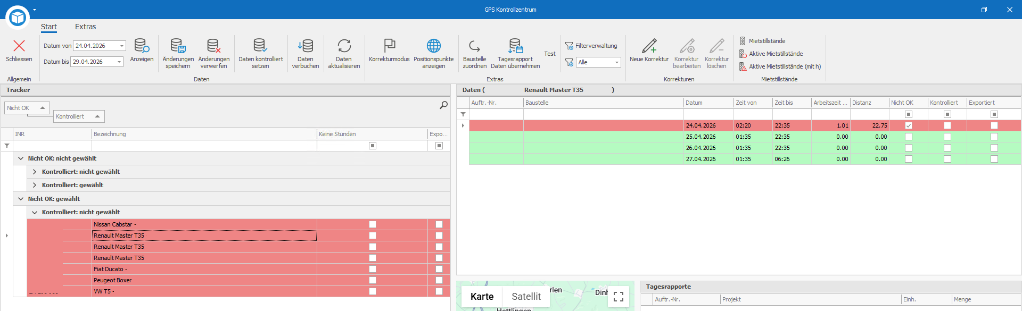Click the Kontrolliert grouping column chip
1022x311 pixels.
pyautogui.click(x=79, y=116)
